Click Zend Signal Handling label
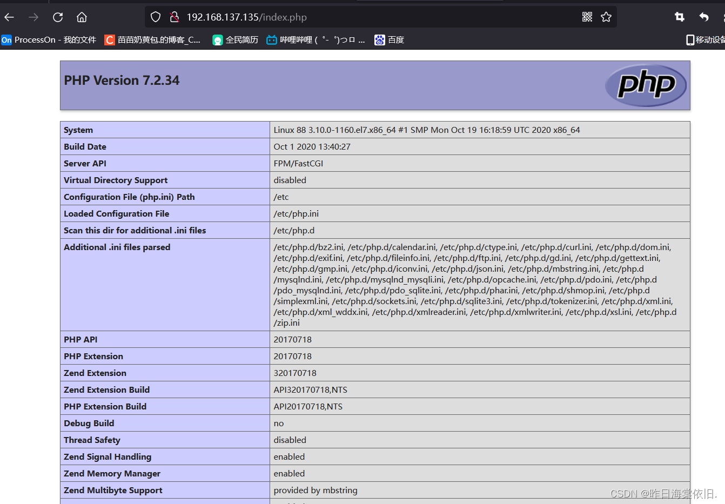The image size is (725, 504). 108,457
